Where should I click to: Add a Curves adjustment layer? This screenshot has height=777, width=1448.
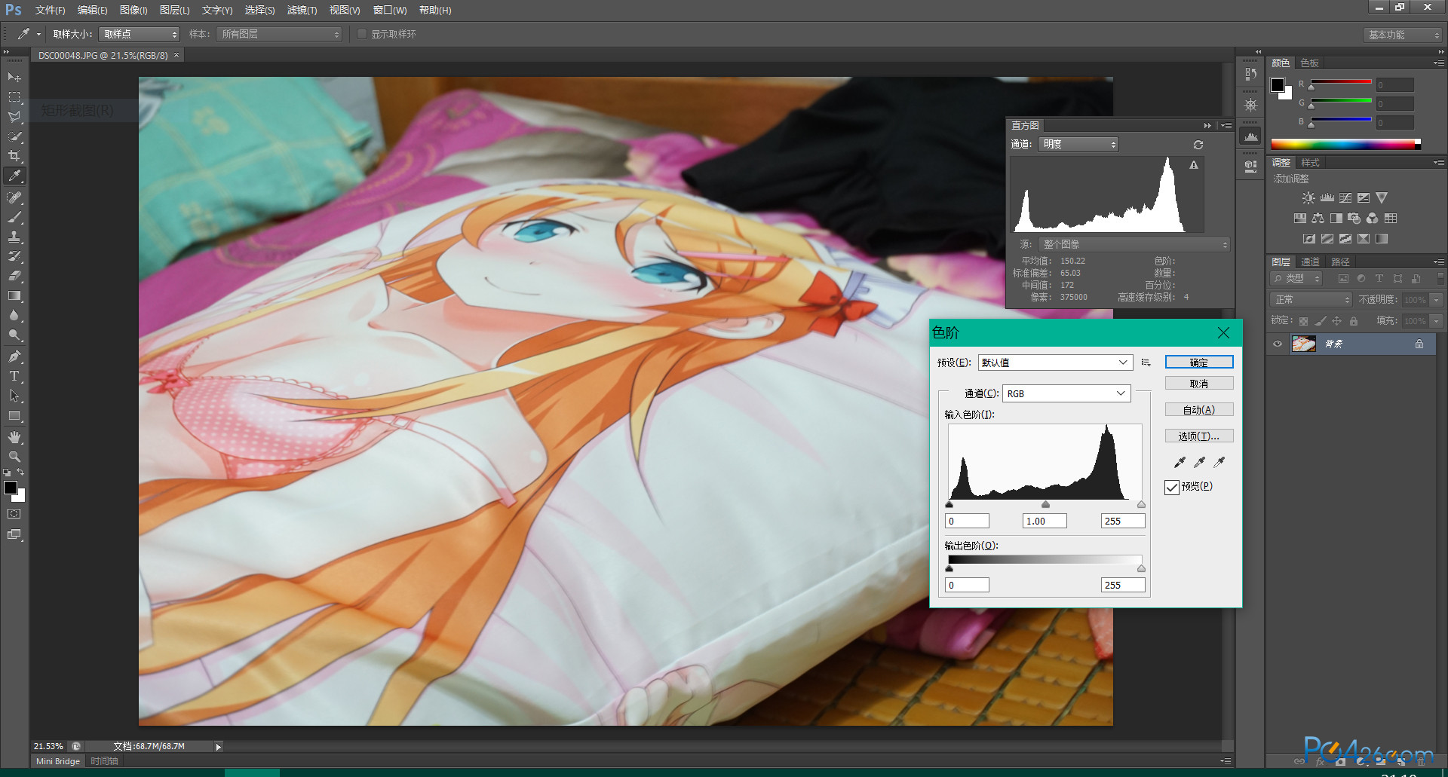pyautogui.click(x=1345, y=198)
